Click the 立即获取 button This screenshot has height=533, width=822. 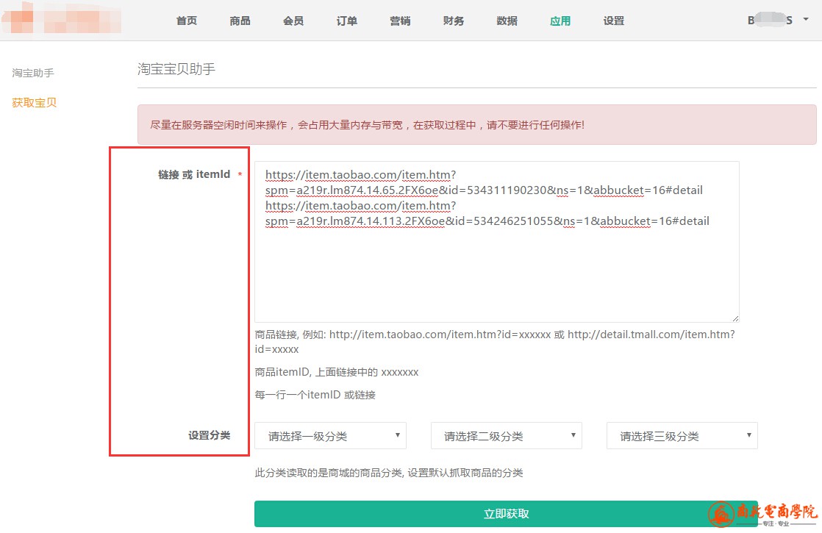pos(507,514)
